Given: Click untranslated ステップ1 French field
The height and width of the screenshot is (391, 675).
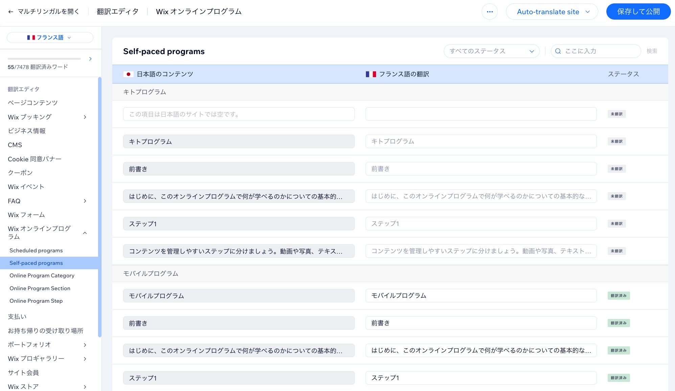Looking at the screenshot, I should coord(481,224).
